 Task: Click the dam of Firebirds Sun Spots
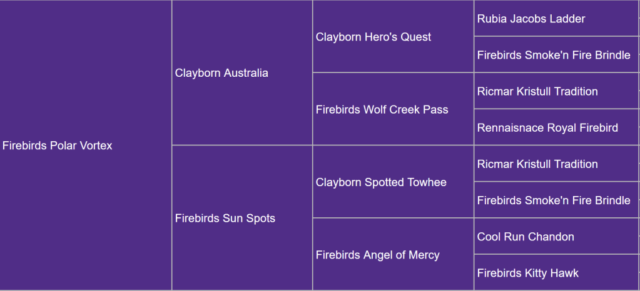point(377,255)
